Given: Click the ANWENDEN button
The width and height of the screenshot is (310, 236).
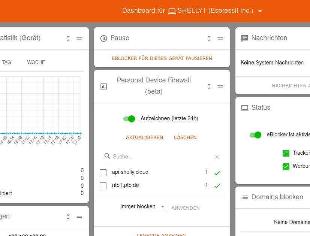Looking at the screenshot, I should 186,208.
